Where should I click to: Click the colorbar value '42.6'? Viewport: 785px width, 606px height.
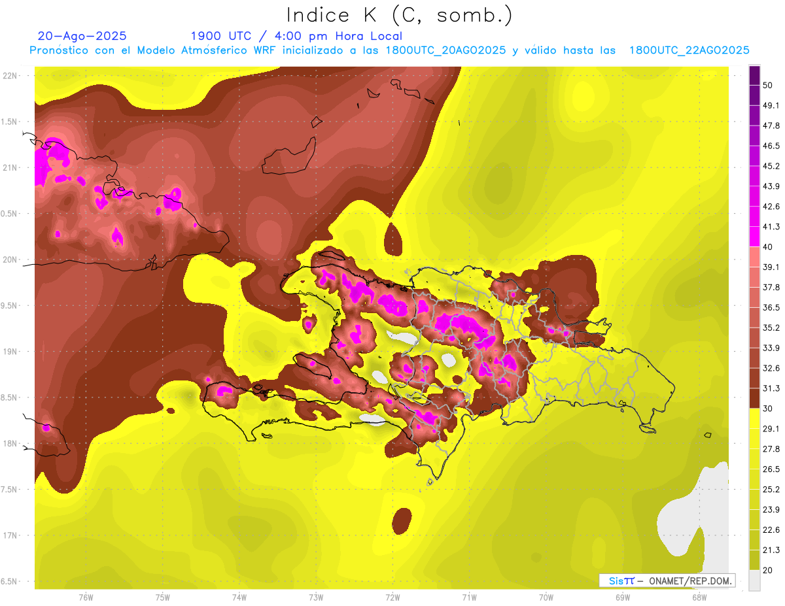coord(771,207)
